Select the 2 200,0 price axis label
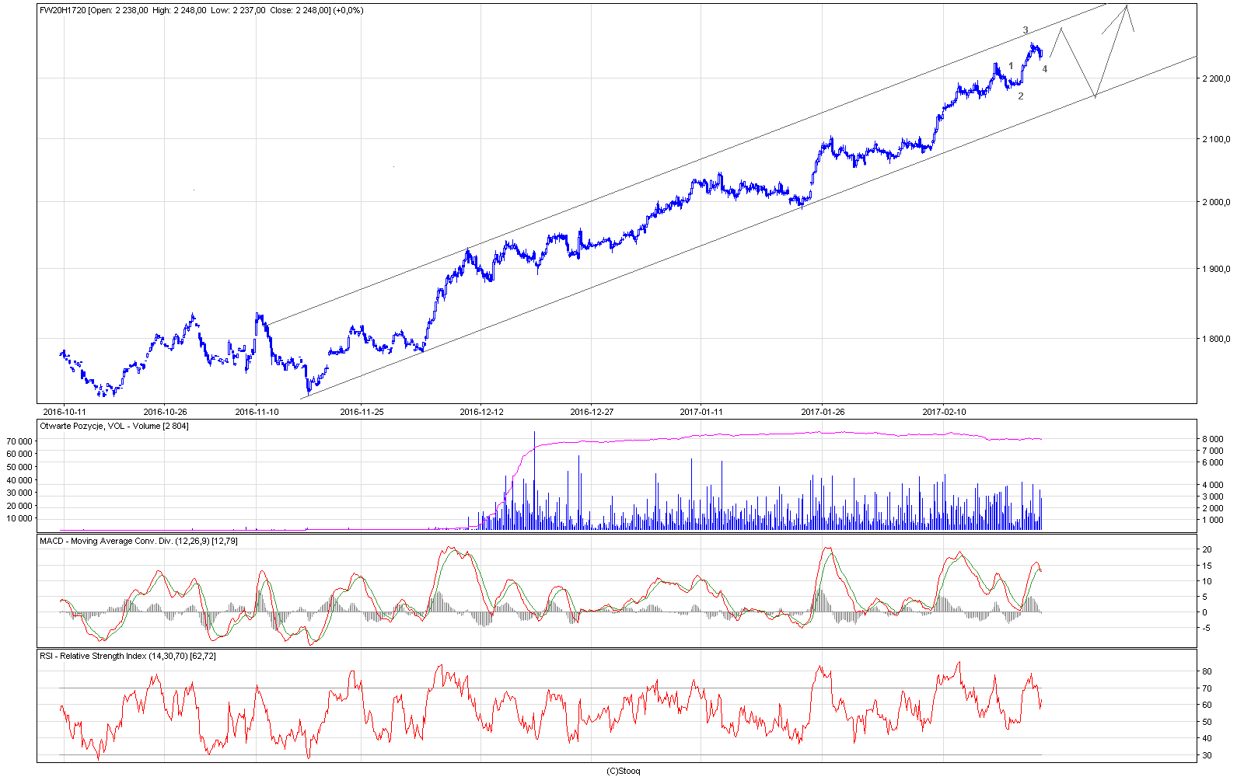Screen dimensions: 1244x777 click(1215, 78)
